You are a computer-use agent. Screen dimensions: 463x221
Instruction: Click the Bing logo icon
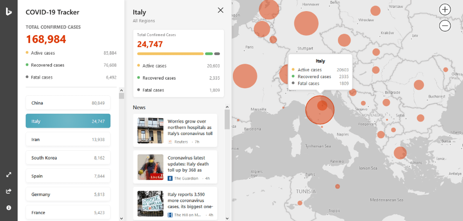pos(8,12)
